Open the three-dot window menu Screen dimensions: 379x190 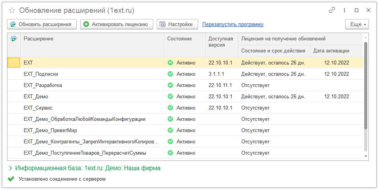[x=344, y=10]
